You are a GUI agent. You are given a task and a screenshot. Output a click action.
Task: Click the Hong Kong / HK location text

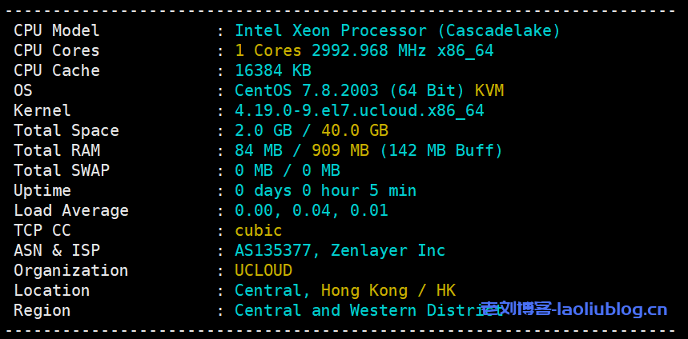pos(388,290)
